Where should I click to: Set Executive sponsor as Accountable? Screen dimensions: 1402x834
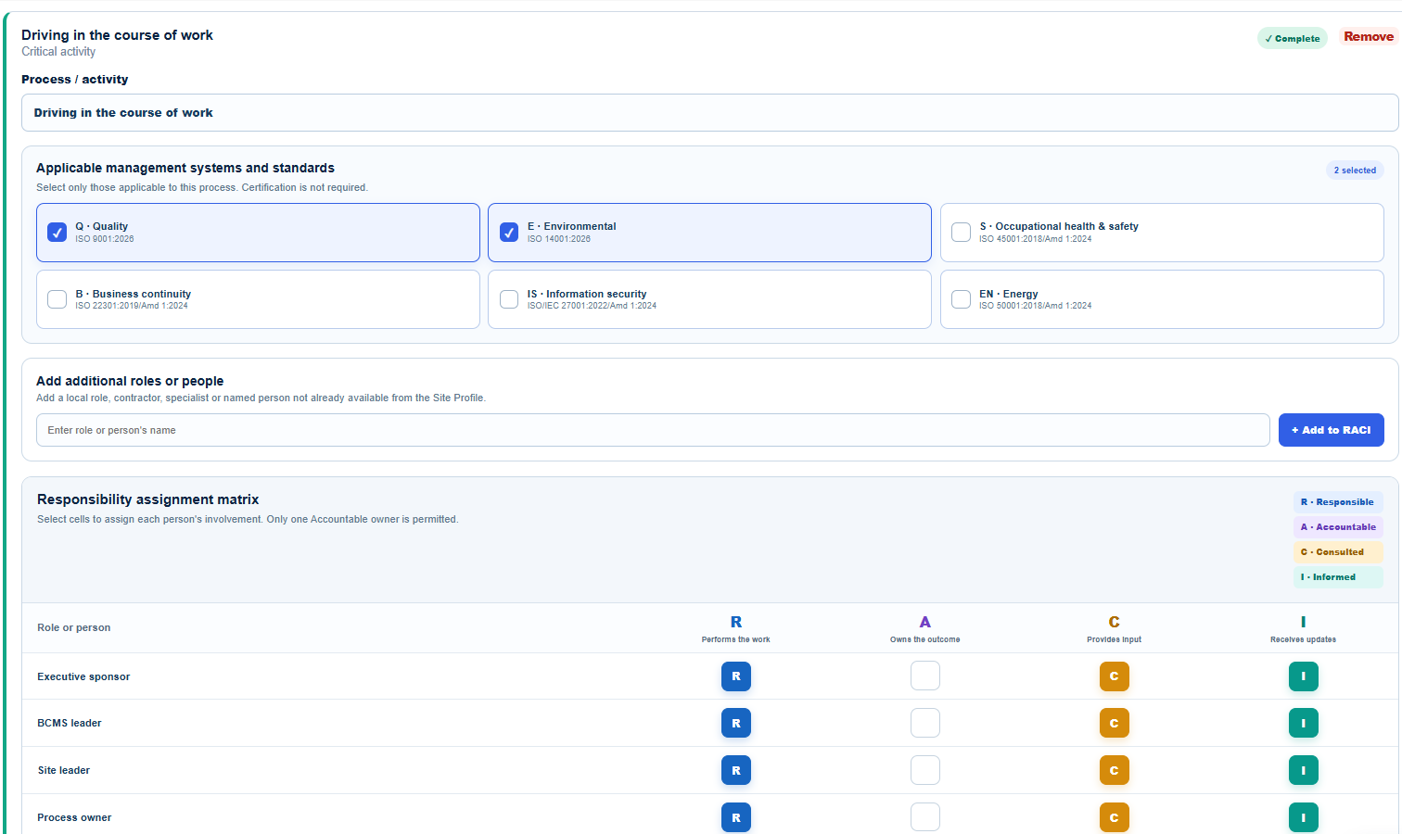click(x=925, y=676)
